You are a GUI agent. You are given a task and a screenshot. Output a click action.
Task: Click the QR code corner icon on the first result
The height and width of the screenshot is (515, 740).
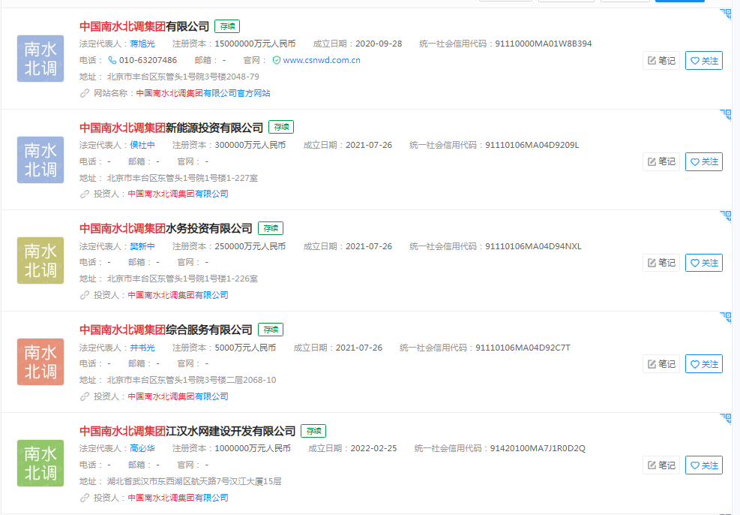(725, 14)
